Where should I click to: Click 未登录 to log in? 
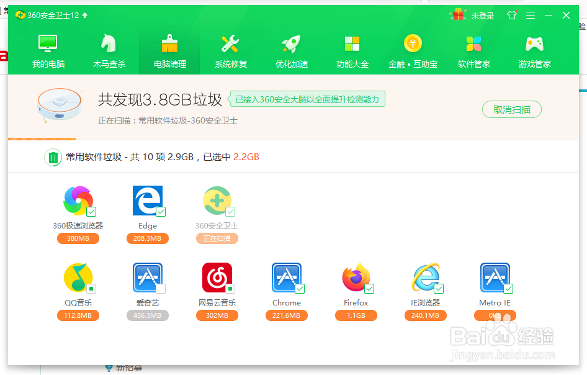pos(483,16)
